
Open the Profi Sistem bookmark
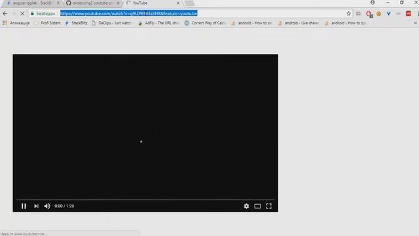coord(47,23)
